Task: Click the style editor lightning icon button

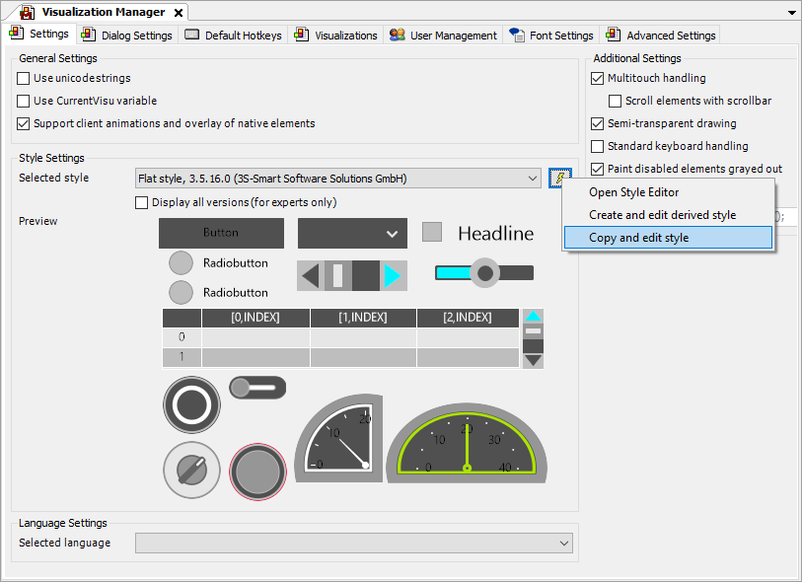Action: [559, 178]
